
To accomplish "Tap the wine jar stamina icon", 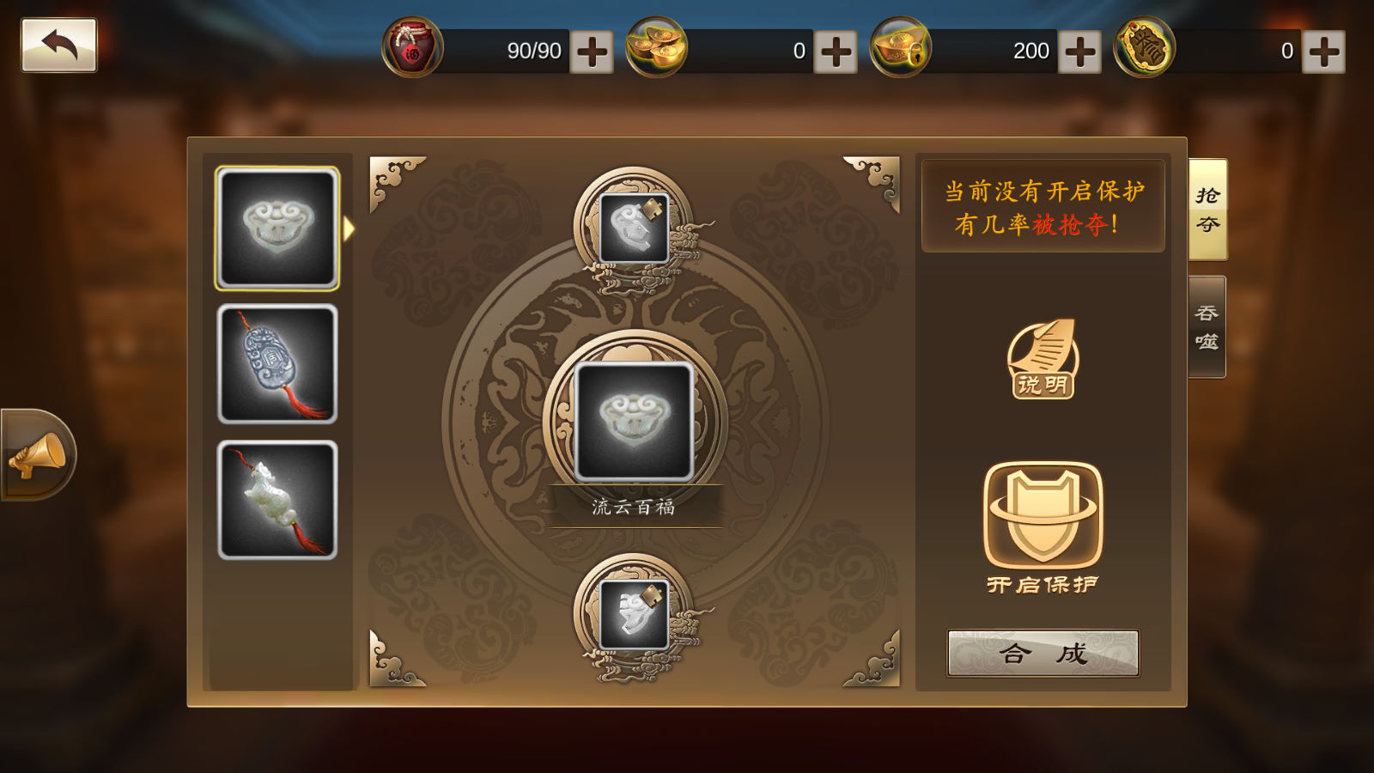I will click(x=412, y=48).
